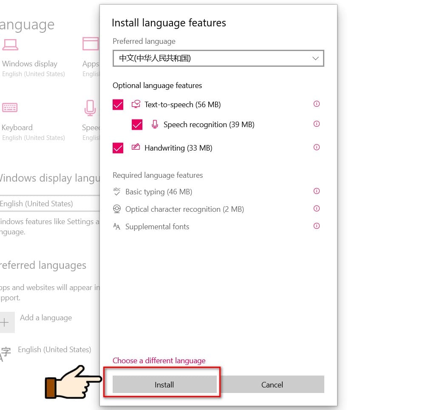Image resolution: width=431 pixels, height=410 pixels.
Task: Click the Speech recognition (39 MB) label
Action: [x=209, y=125]
